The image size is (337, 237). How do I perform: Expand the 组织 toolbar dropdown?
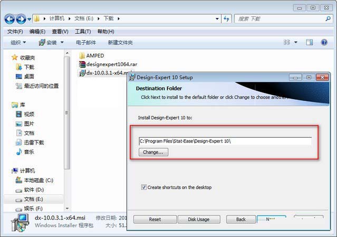[18, 42]
